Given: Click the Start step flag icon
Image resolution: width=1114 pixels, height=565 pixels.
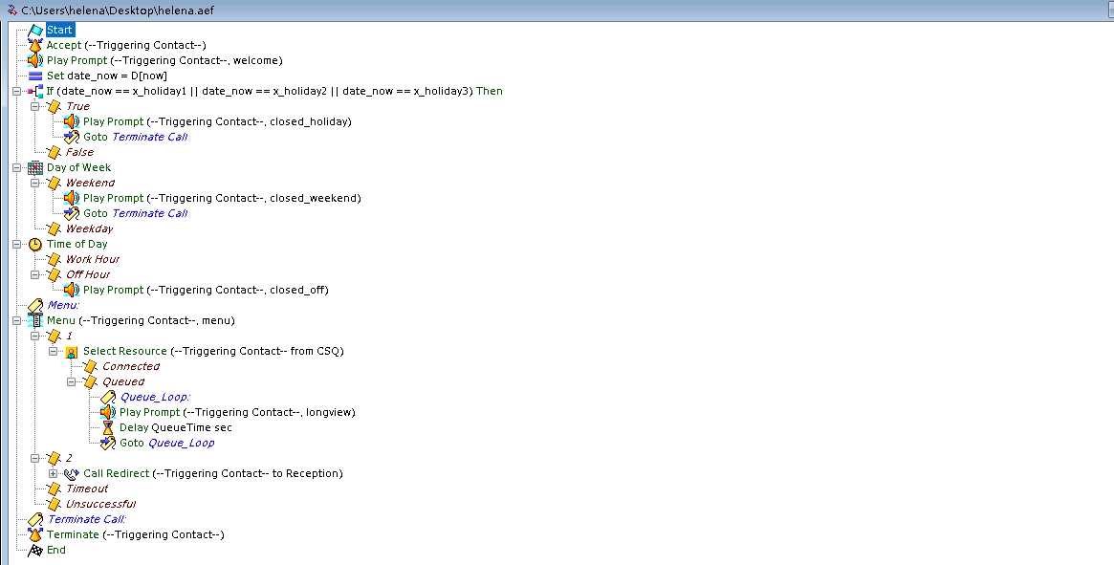Looking at the screenshot, I should click(x=35, y=30).
